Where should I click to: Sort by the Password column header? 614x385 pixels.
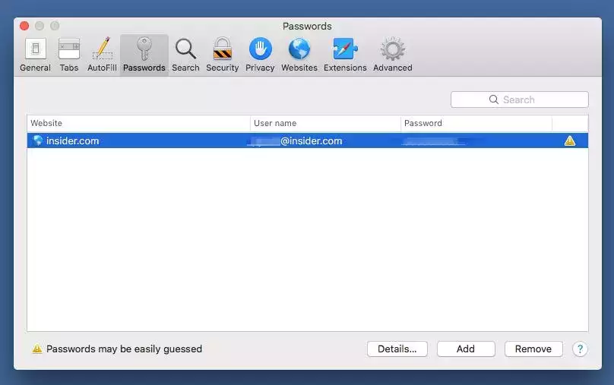coord(475,123)
